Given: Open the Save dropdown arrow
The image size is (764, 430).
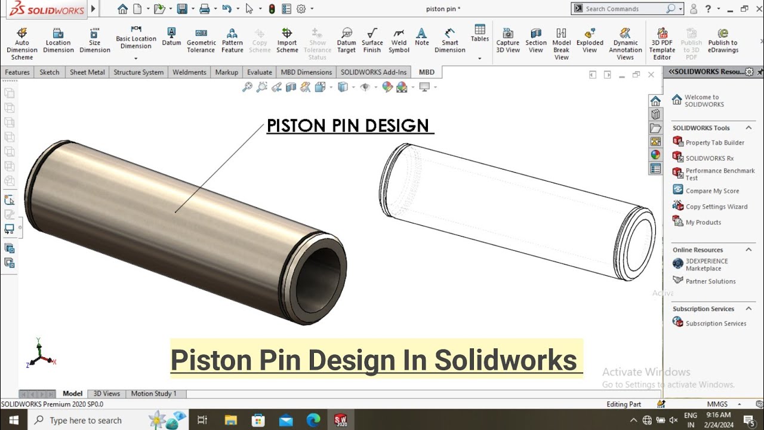Looking at the screenshot, I should (x=192, y=9).
